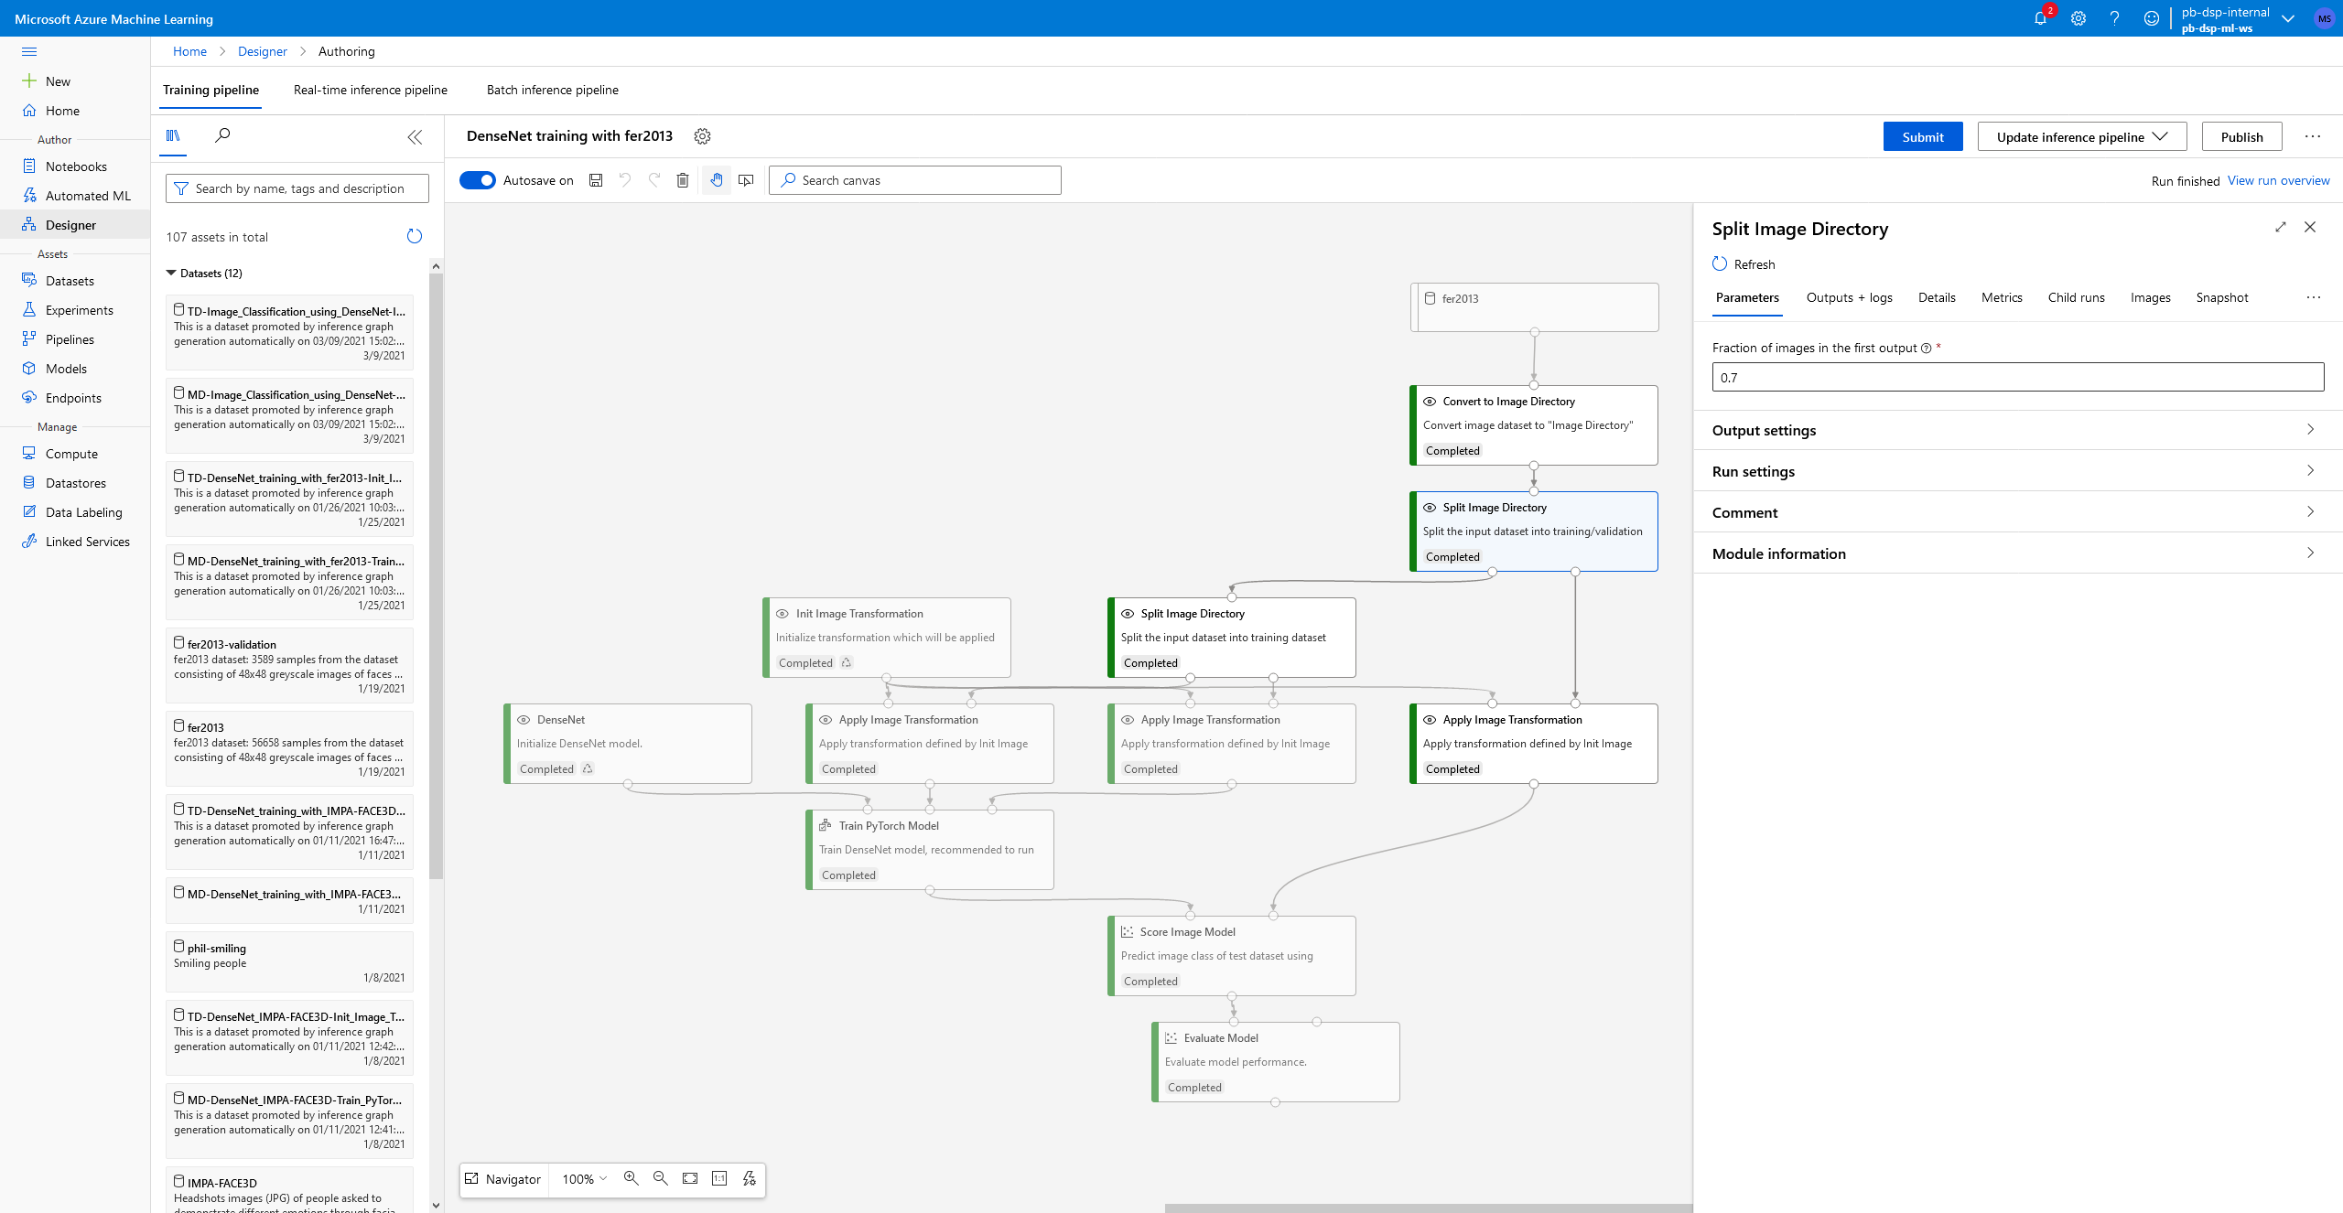Image resolution: width=2343 pixels, height=1213 pixels.
Task: Toggle eye on Init Image Transformation node
Action: point(783,614)
